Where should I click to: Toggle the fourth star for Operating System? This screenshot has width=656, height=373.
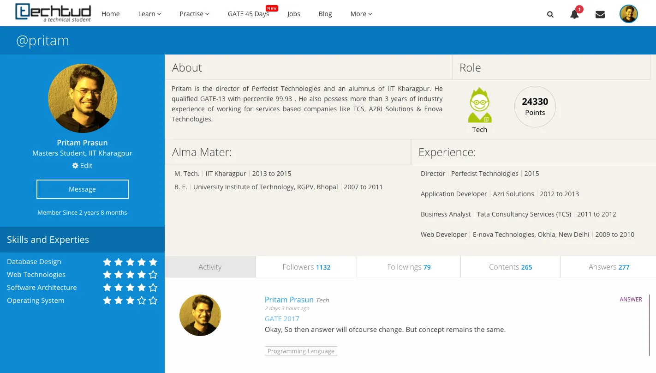point(141,300)
